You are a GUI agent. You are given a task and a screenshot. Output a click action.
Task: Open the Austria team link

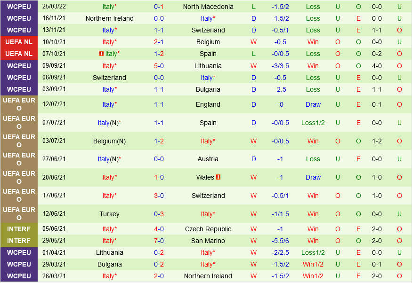point(208,159)
